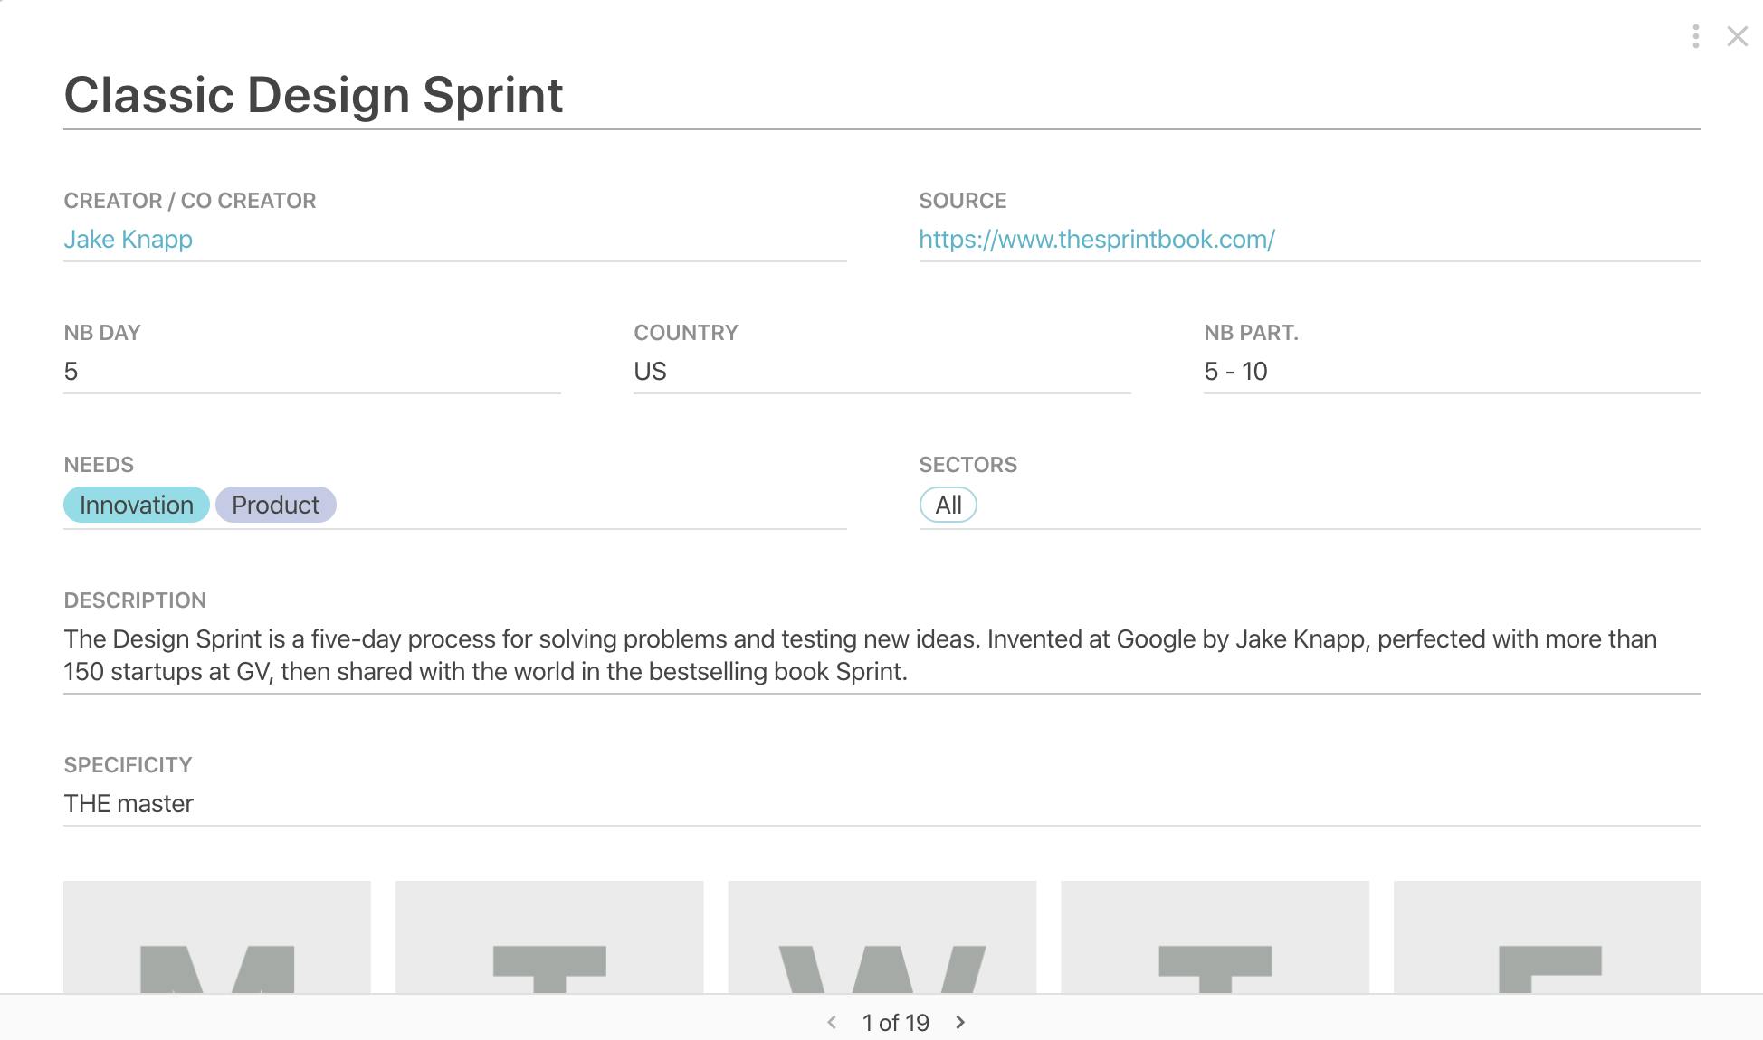Go to the next record arrow
The height and width of the screenshot is (1040, 1763).
[x=960, y=1022]
